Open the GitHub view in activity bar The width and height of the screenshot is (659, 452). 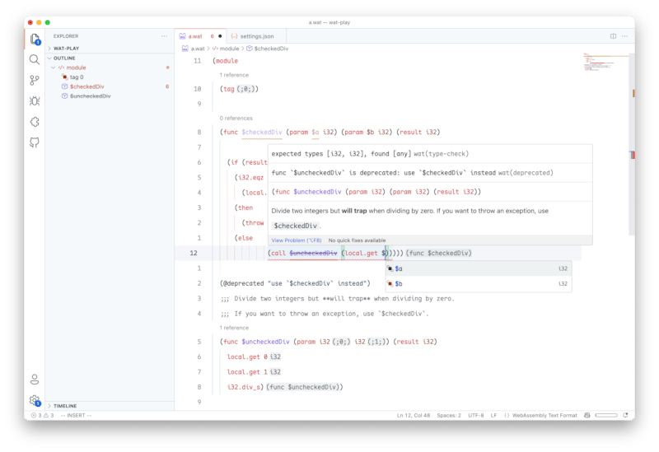[x=35, y=142]
